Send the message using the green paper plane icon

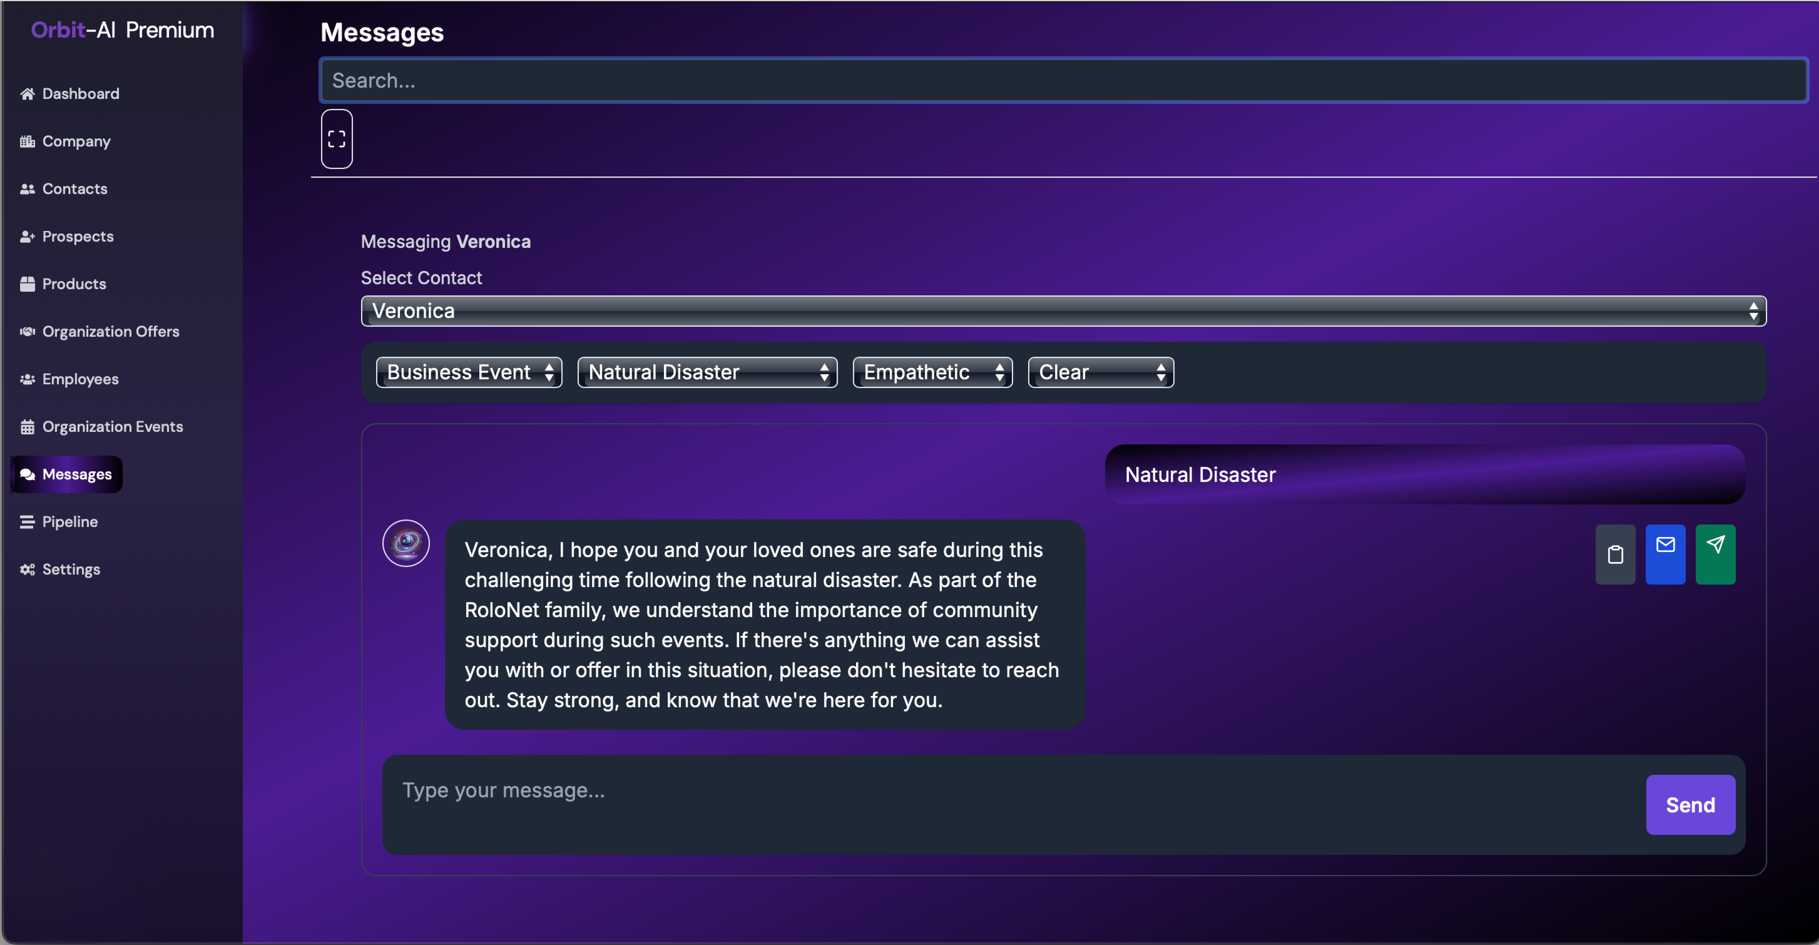(1715, 554)
